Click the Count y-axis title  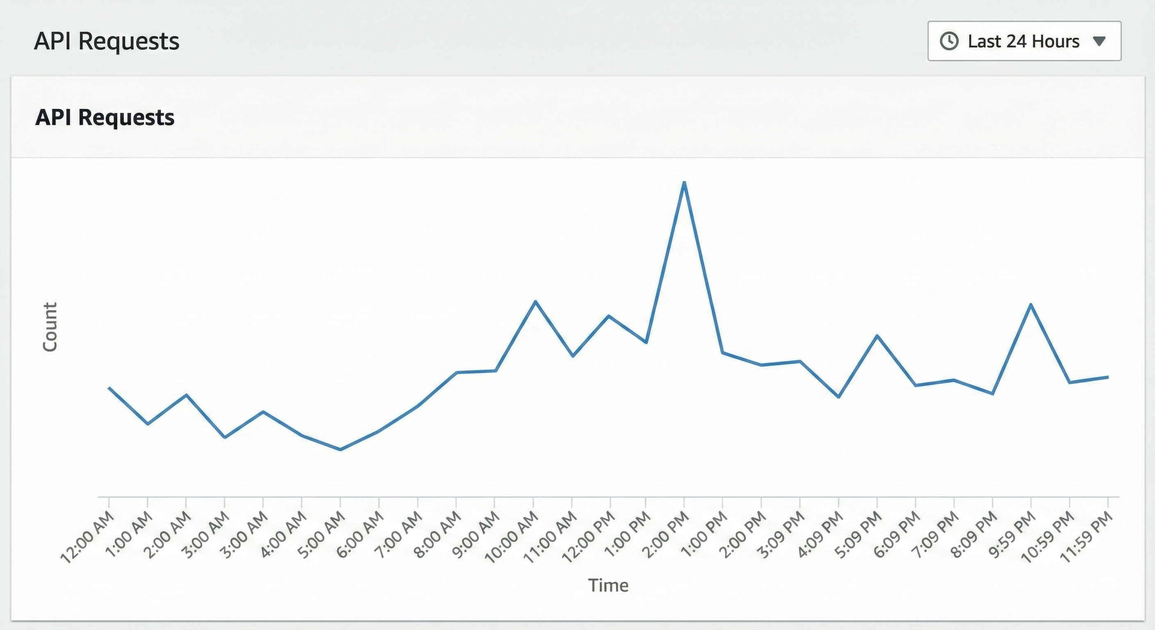[50, 327]
